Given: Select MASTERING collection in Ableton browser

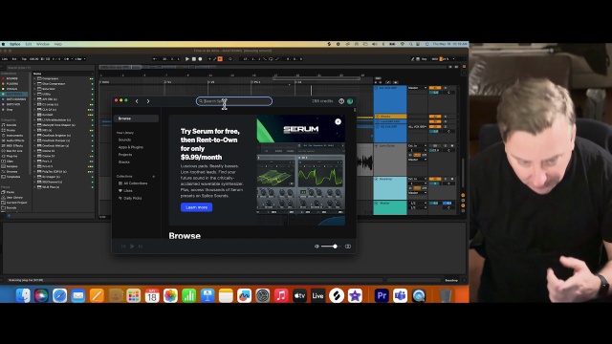Looking at the screenshot, I should [14, 94].
